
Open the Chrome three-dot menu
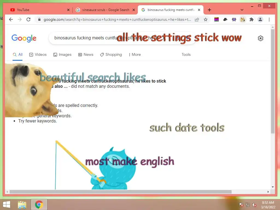pos(269,19)
